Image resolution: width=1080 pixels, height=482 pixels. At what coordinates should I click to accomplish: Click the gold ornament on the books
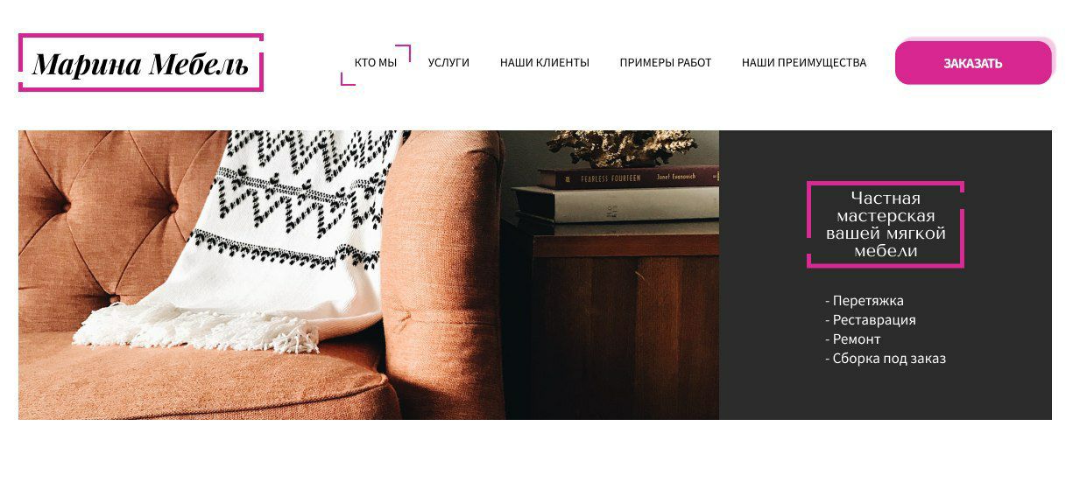click(x=632, y=149)
